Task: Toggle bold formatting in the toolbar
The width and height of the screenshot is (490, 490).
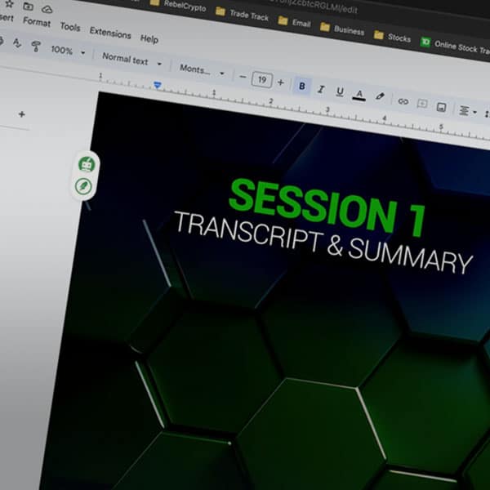Action: point(302,86)
